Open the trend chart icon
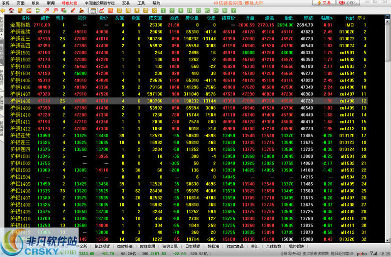 102,10
